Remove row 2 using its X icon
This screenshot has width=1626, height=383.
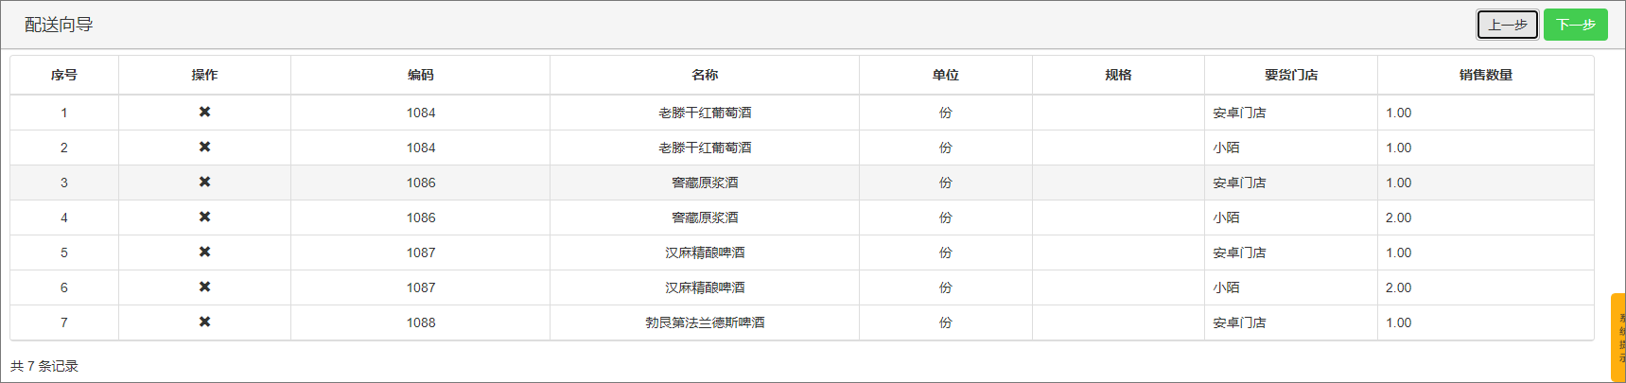point(204,147)
